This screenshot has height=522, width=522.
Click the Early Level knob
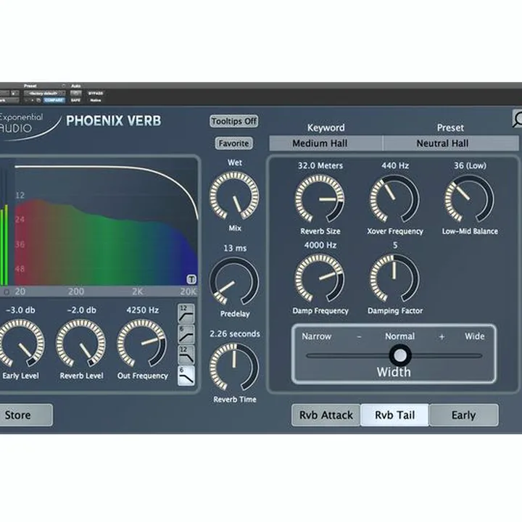click(20, 343)
